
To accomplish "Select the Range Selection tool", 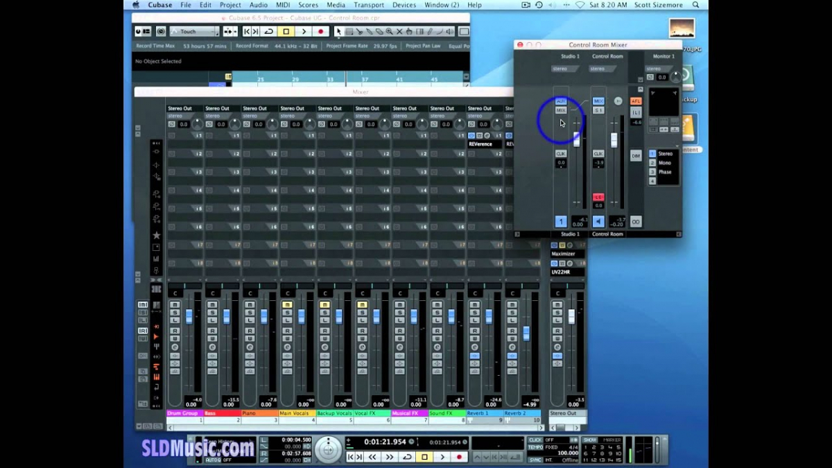I will click(349, 32).
